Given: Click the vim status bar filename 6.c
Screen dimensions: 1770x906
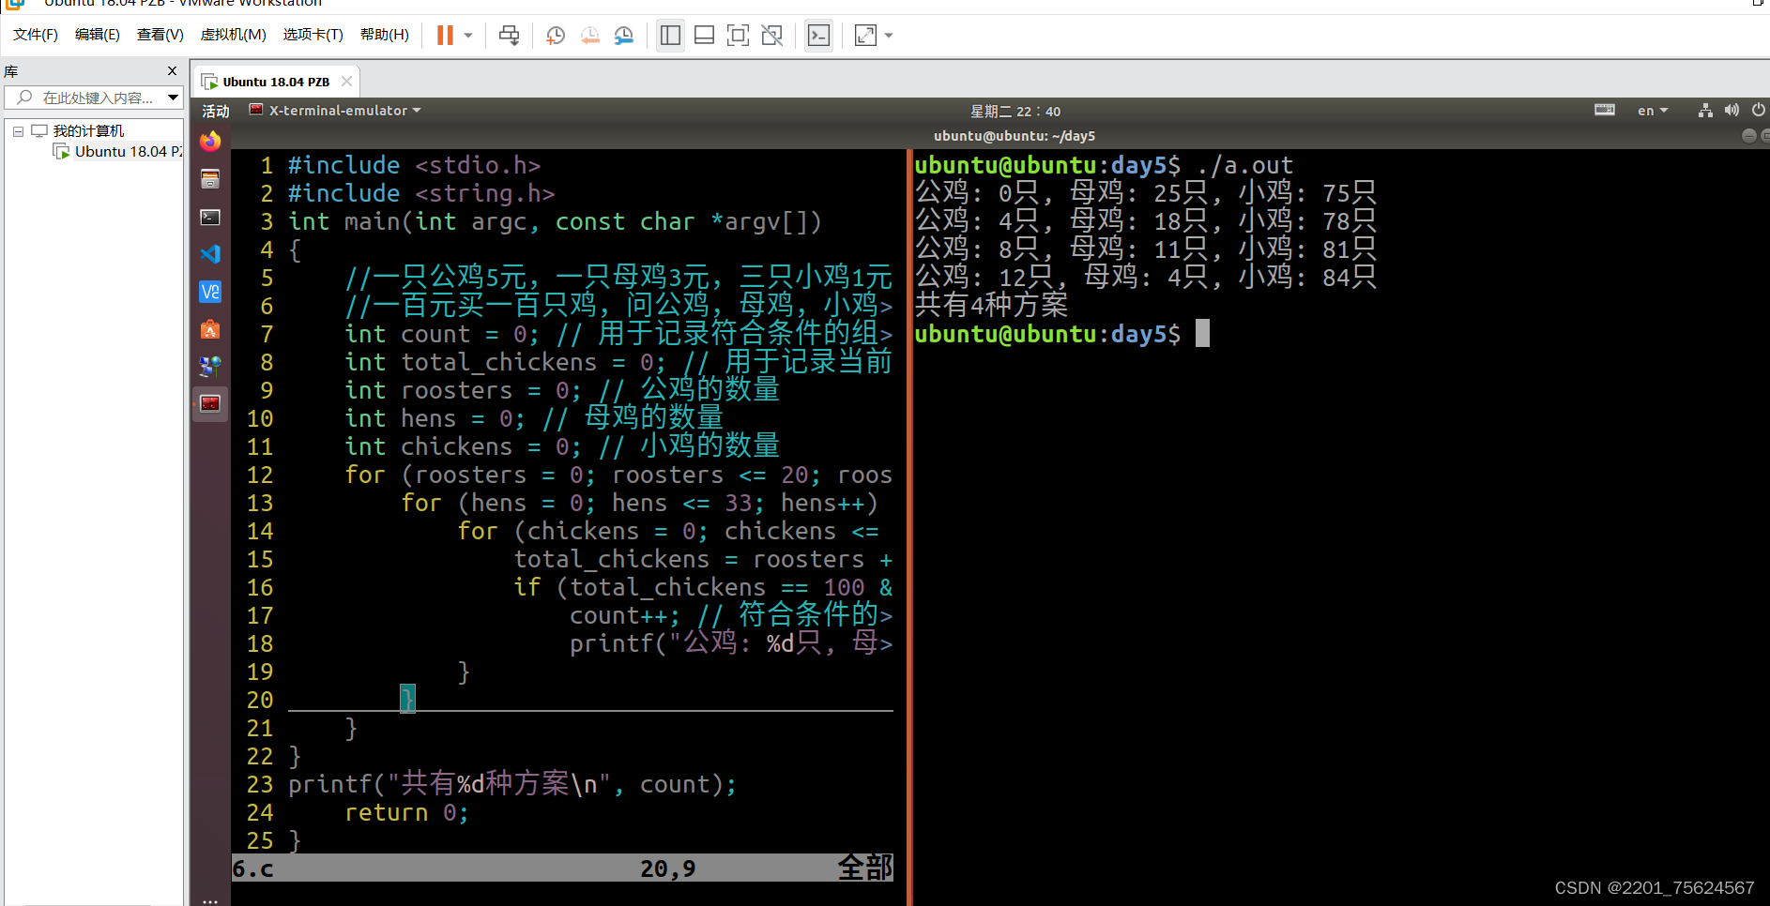Looking at the screenshot, I should click(x=253, y=868).
